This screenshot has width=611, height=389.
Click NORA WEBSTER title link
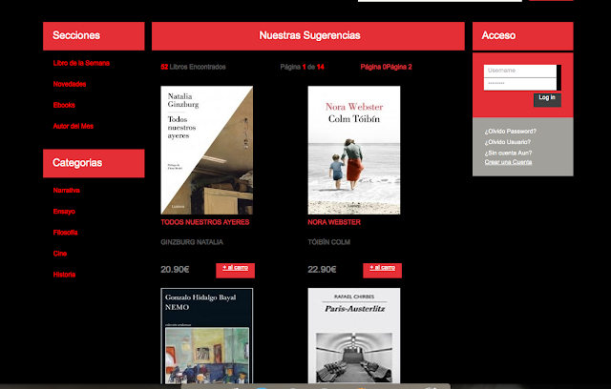pyautogui.click(x=334, y=222)
